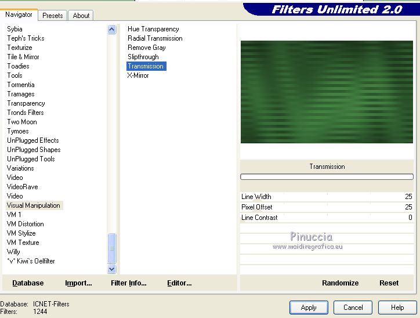The image size is (420, 318).
Task: Select the Tormentia category
Action: click(21, 85)
